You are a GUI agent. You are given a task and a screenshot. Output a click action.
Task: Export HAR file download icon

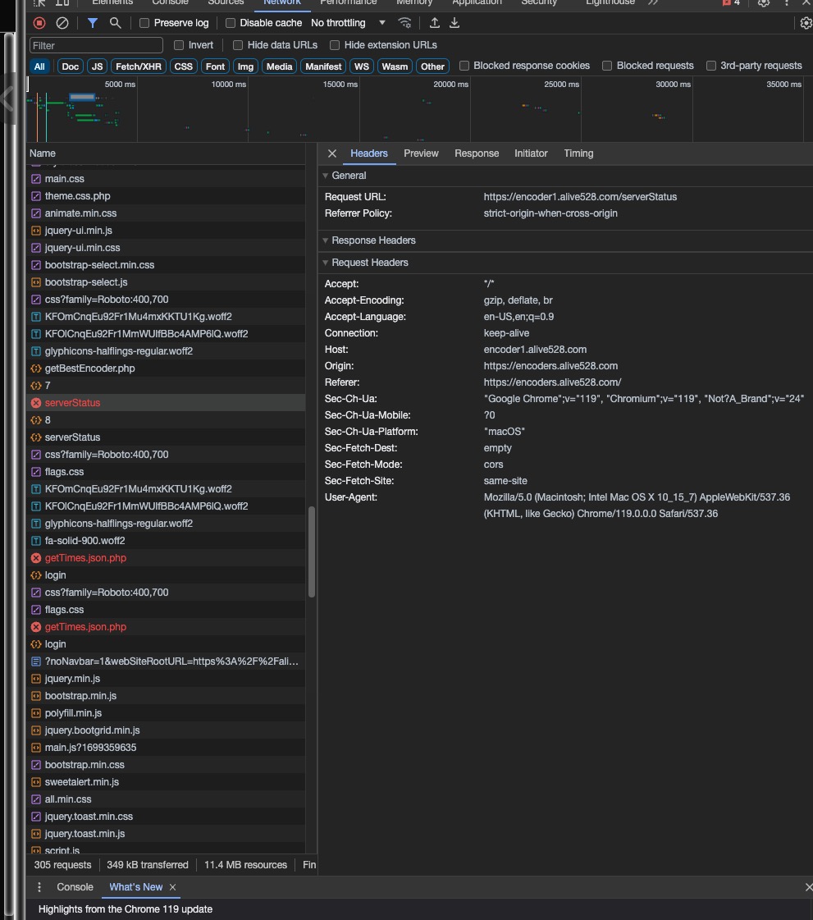pos(454,23)
